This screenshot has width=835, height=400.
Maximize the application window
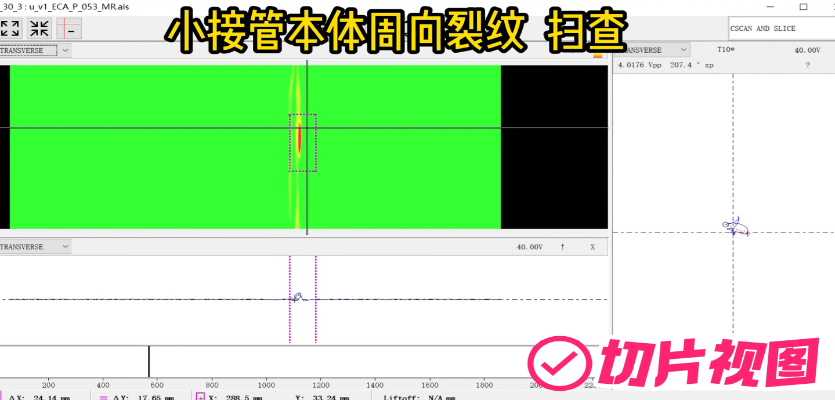tap(803, 7)
